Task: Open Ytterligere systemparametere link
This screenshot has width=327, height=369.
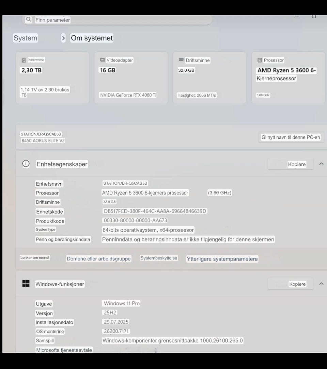Action: [222, 259]
